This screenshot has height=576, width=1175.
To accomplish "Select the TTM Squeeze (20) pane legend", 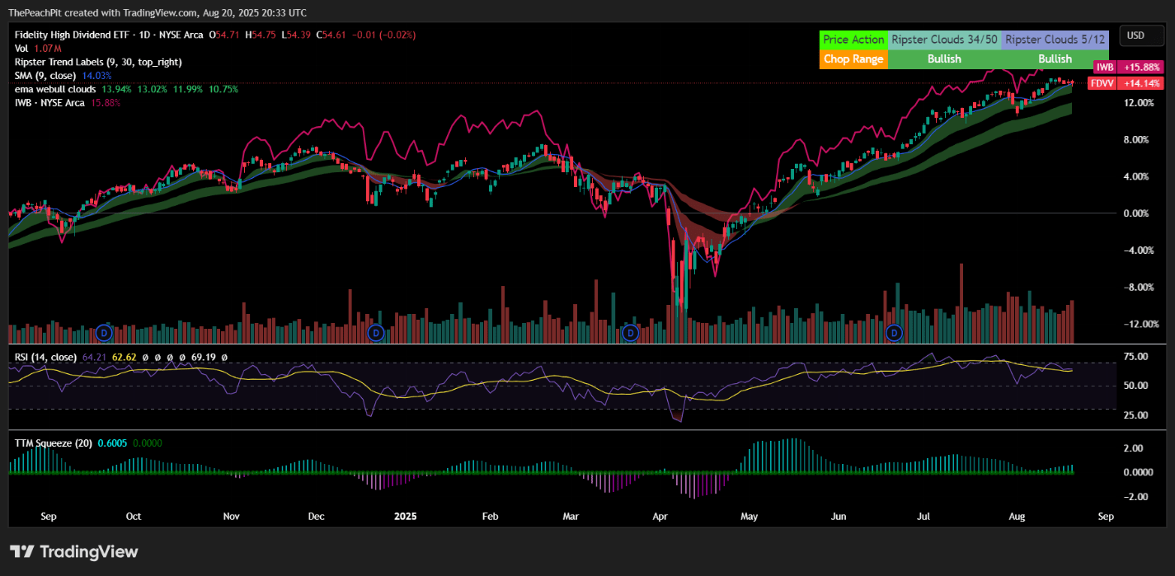I will point(54,443).
